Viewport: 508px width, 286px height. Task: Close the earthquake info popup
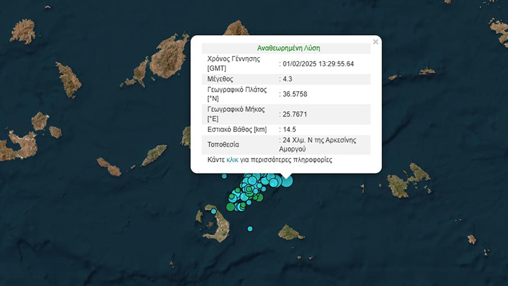(375, 42)
